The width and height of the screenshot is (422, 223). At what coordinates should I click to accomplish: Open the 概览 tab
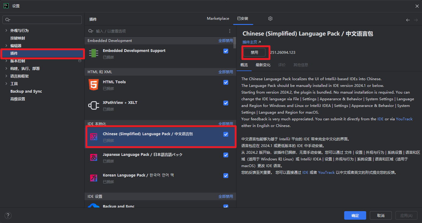point(244,65)
